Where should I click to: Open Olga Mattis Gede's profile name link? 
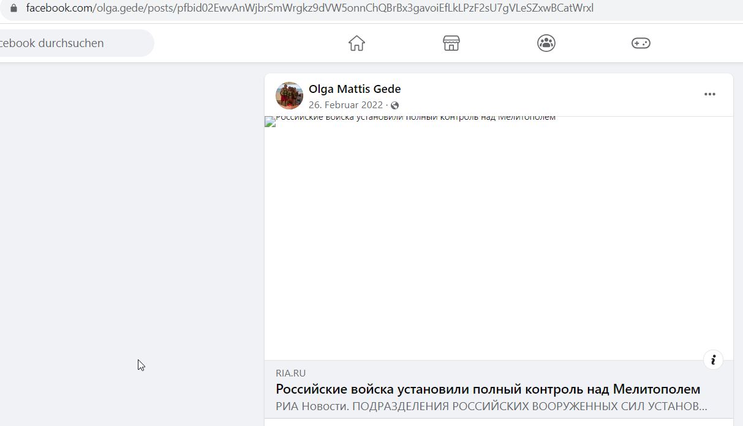click(x=355, y=89)
